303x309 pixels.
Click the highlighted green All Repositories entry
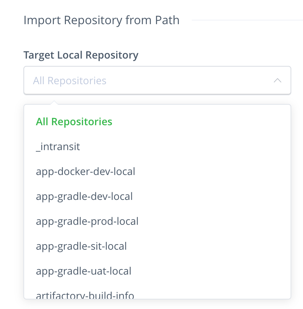[x=74, y=122]
